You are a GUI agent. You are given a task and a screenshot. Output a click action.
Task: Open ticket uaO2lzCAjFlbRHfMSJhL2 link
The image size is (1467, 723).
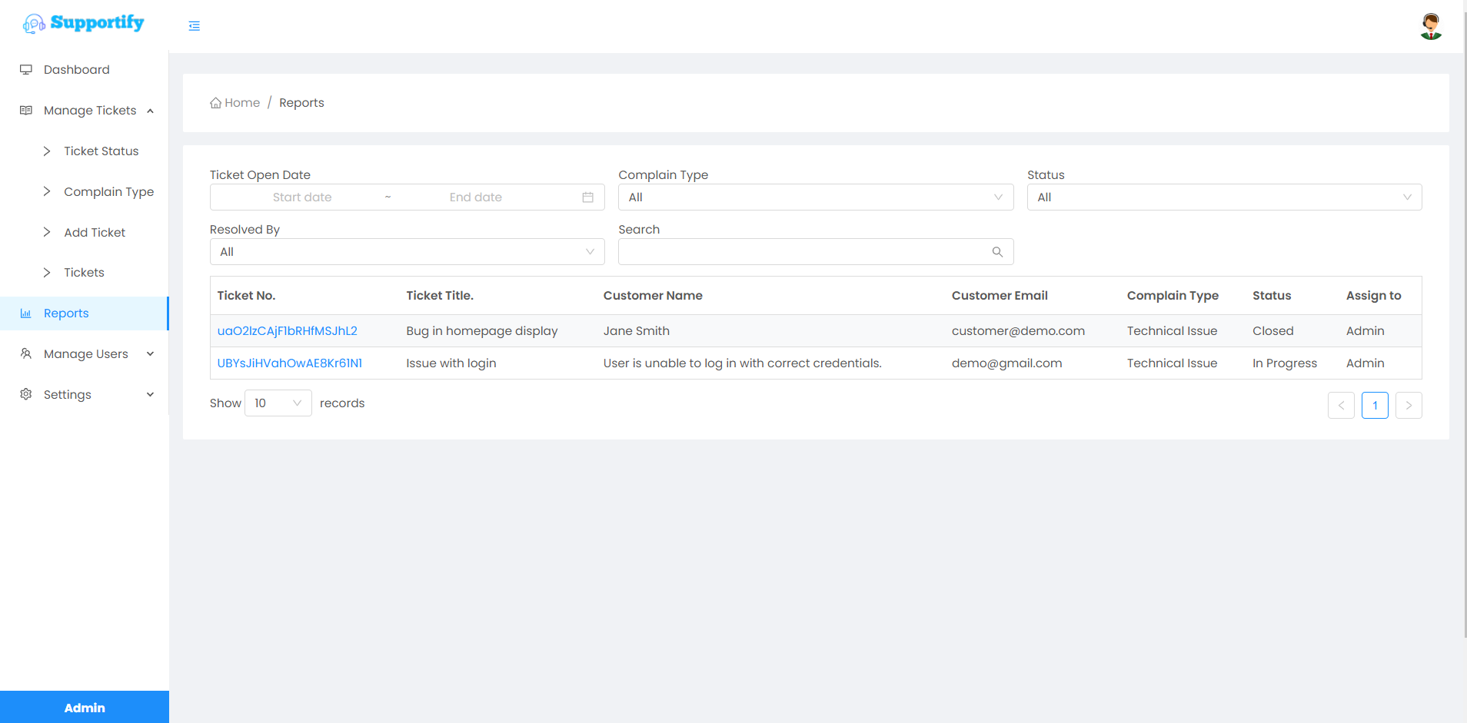point(287,331)
